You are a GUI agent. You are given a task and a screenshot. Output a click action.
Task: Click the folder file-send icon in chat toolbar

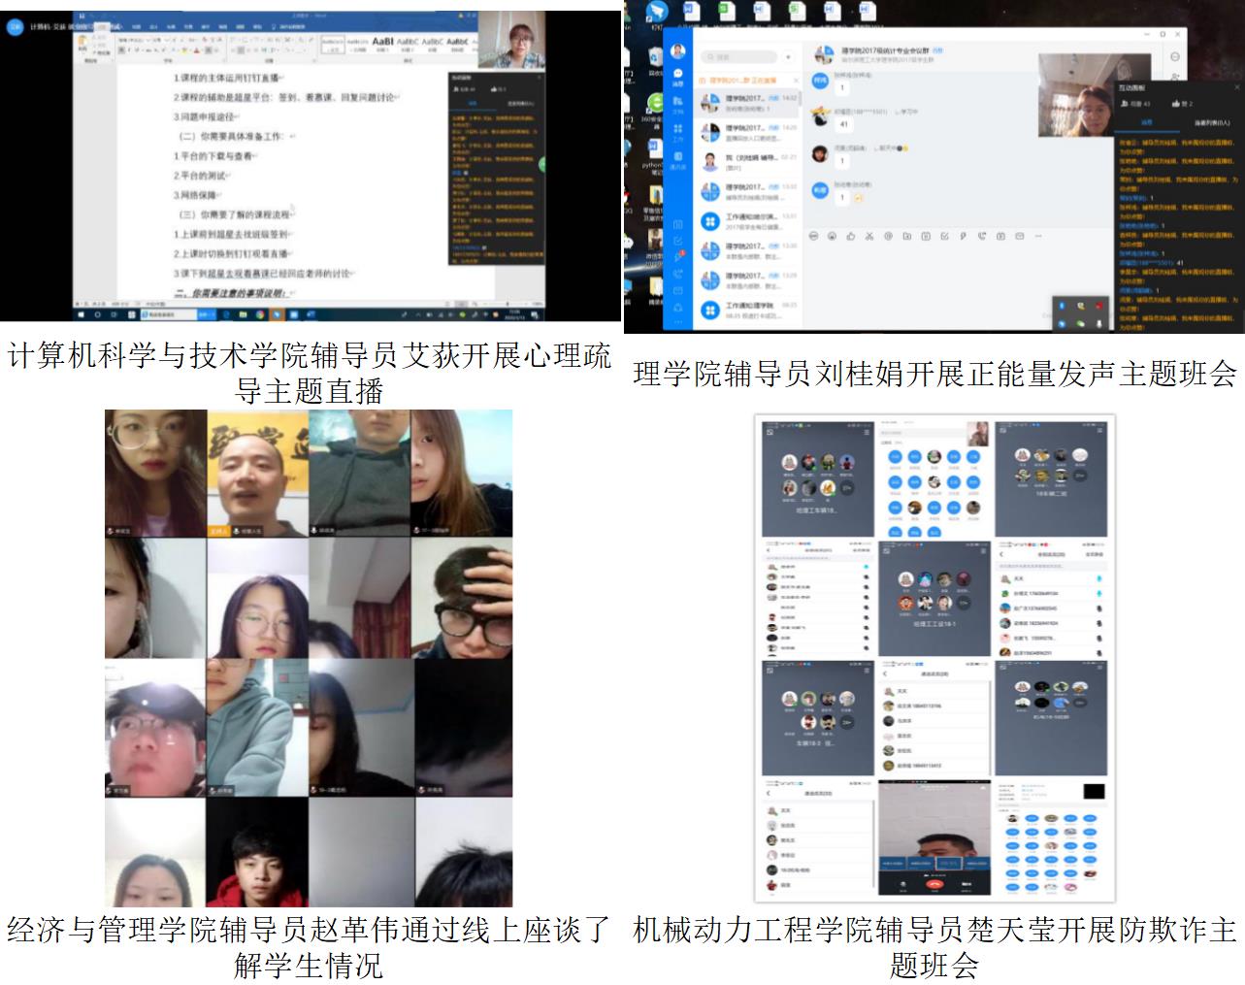point(906,236)
